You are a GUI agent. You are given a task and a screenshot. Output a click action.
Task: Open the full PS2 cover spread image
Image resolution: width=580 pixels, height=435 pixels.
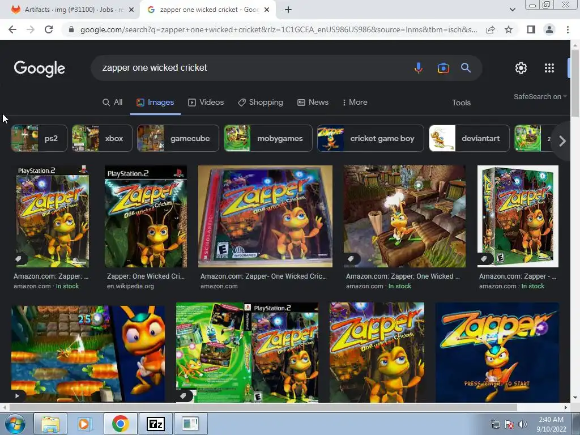tap(247, 352)
